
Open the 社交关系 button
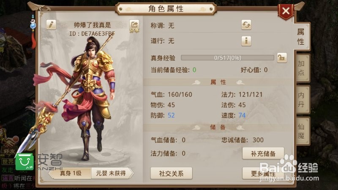point(171,173)
